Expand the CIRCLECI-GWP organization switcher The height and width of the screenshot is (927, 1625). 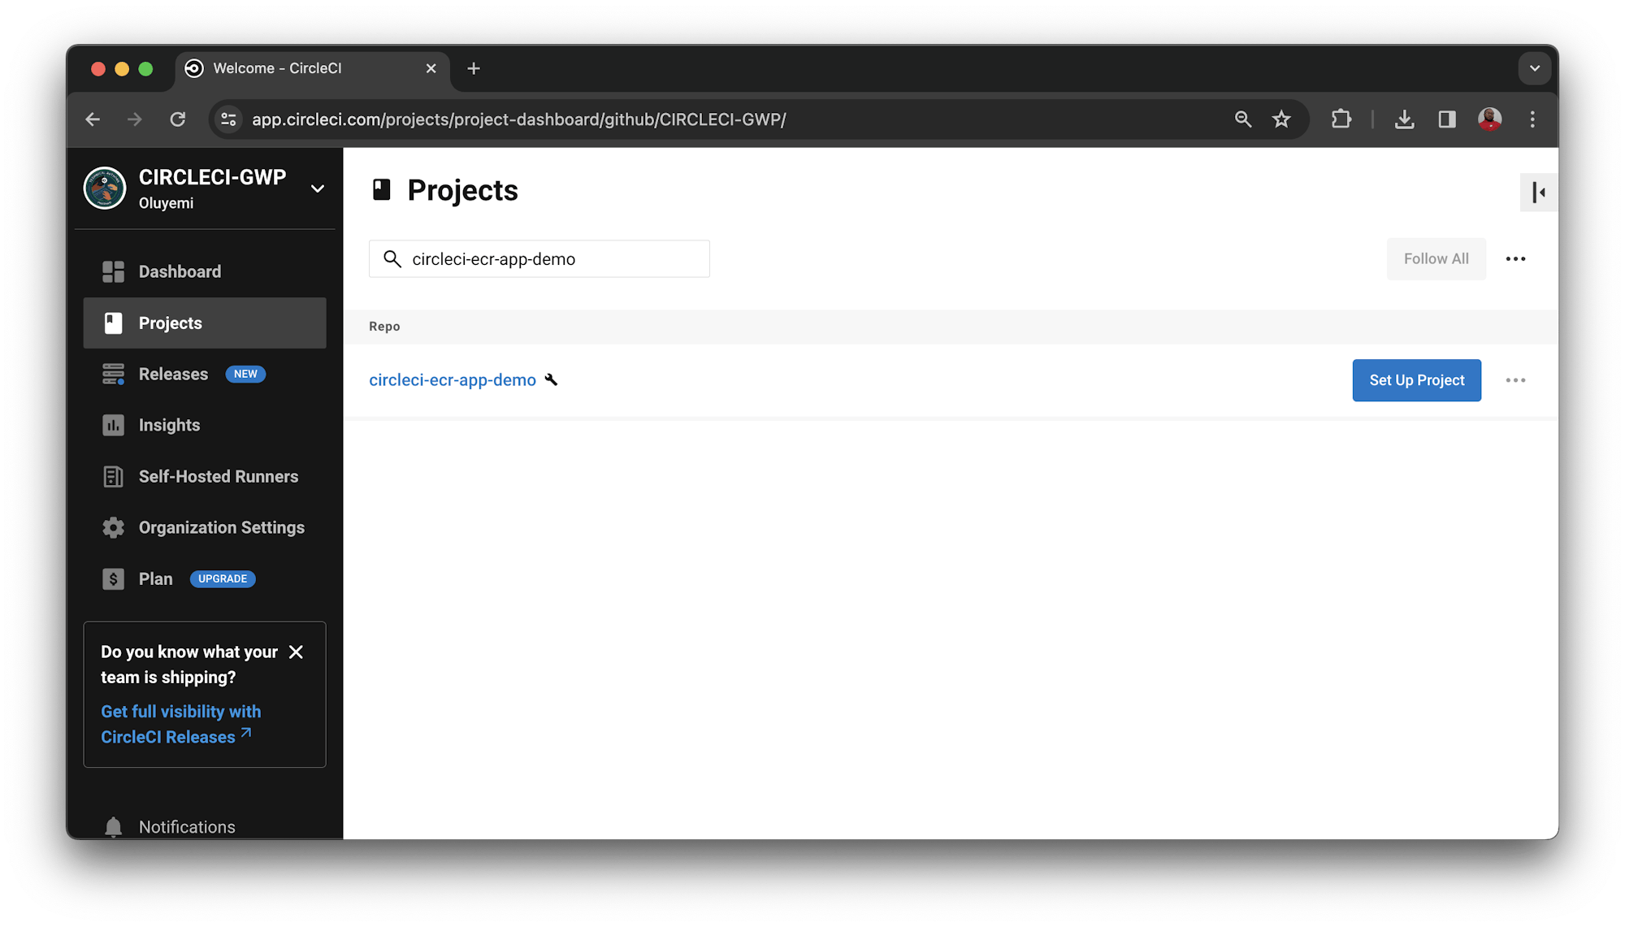pos(317,188)
